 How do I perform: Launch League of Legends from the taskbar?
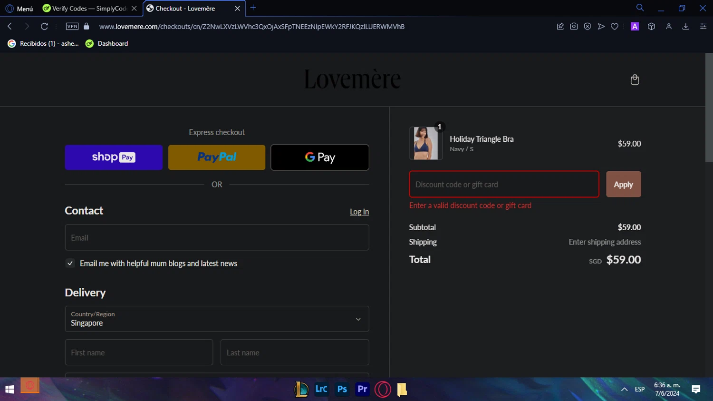[301, 389]
